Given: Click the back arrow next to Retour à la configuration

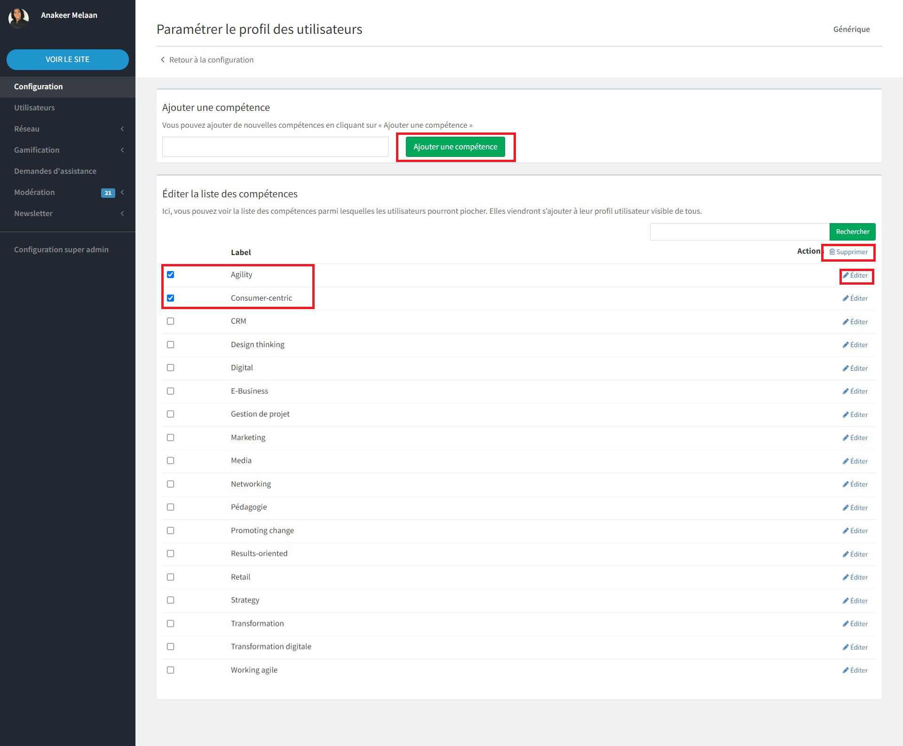Looking at the screenshot, I should [163, 60].
